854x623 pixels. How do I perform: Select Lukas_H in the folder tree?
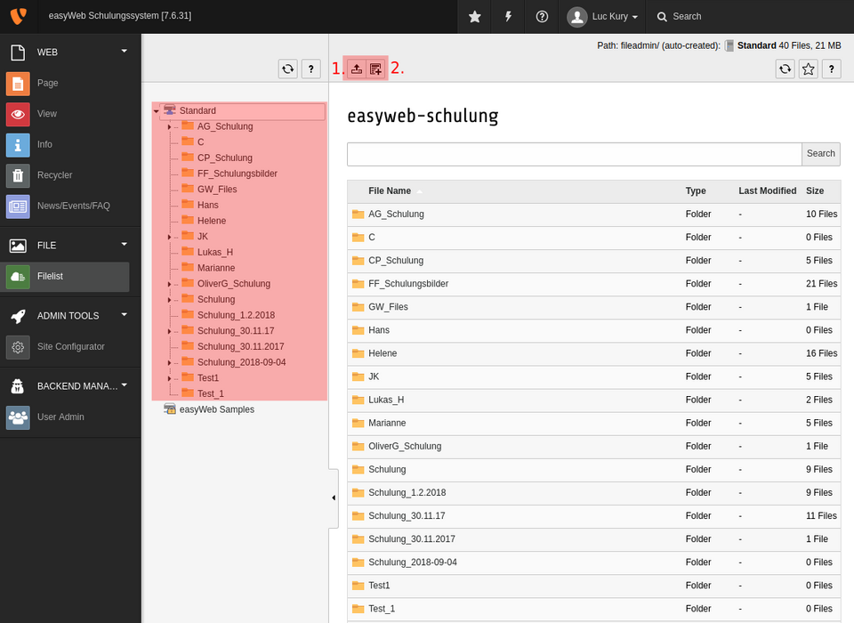pos(215,252)
